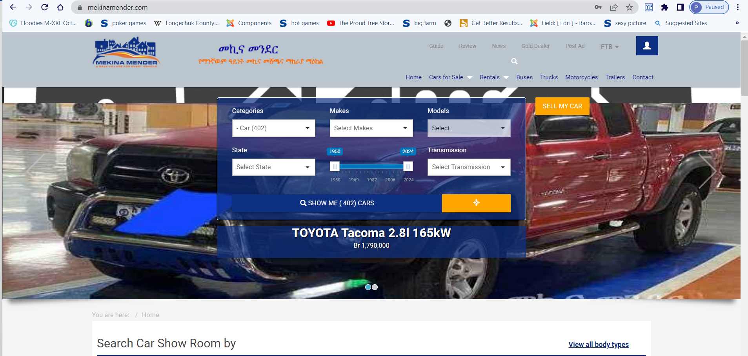Go to the next slide arrow

(x=708, y=171)
